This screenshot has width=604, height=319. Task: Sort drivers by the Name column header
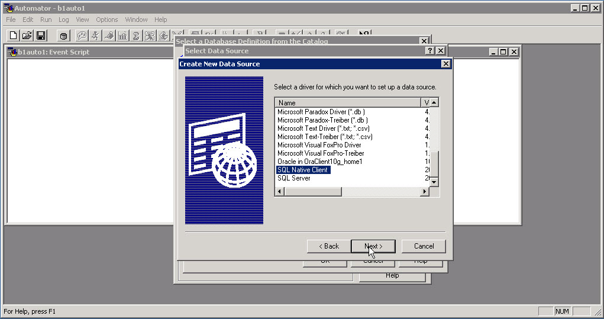(x=348, y=102)
